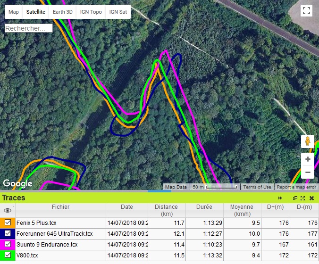Screen dimensions: 319x264
Task: Zoom out with the minus button
Action: click(x=308, y=173)
